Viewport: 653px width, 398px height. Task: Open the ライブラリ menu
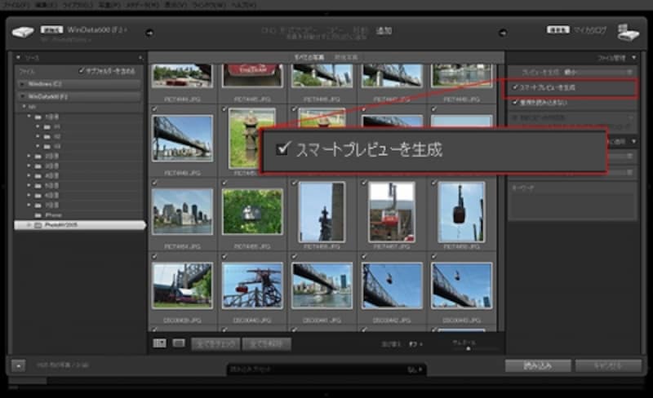[x=78, y=5]
